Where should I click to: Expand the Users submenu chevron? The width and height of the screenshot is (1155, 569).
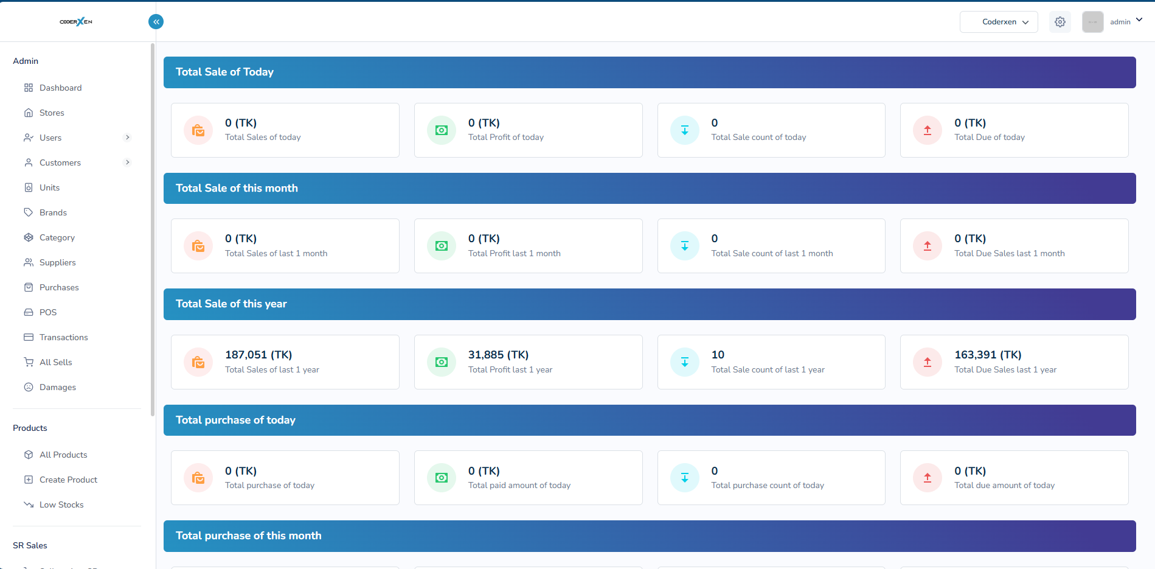coord(127,138)
